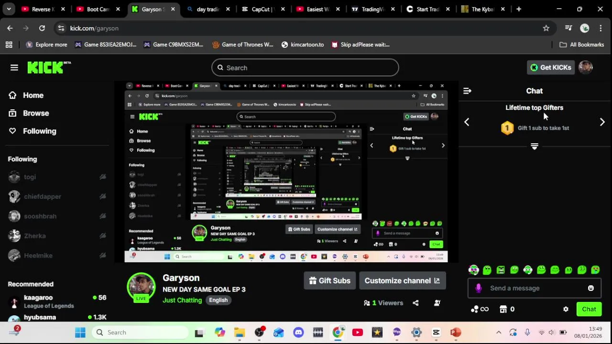Open the Just Chatting category link

182,300
